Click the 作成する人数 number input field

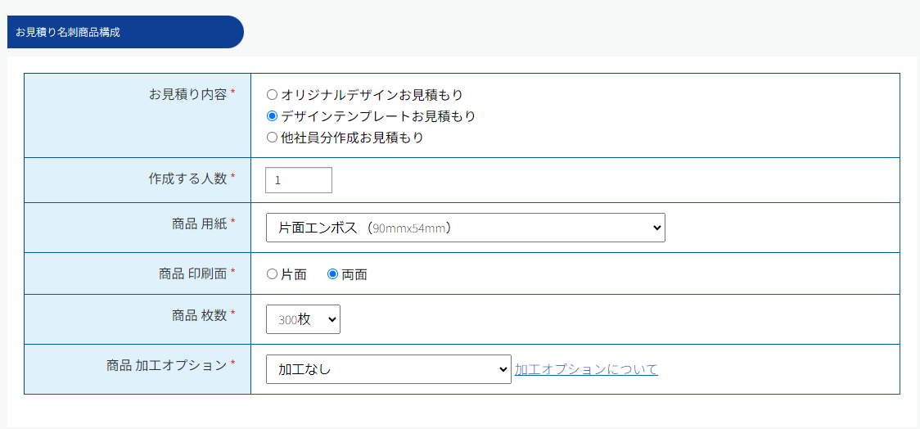tap(299, 180)
